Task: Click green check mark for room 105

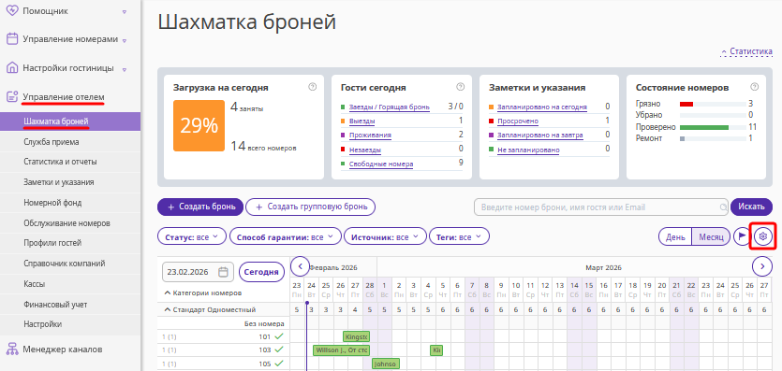Action: (279, 364)
